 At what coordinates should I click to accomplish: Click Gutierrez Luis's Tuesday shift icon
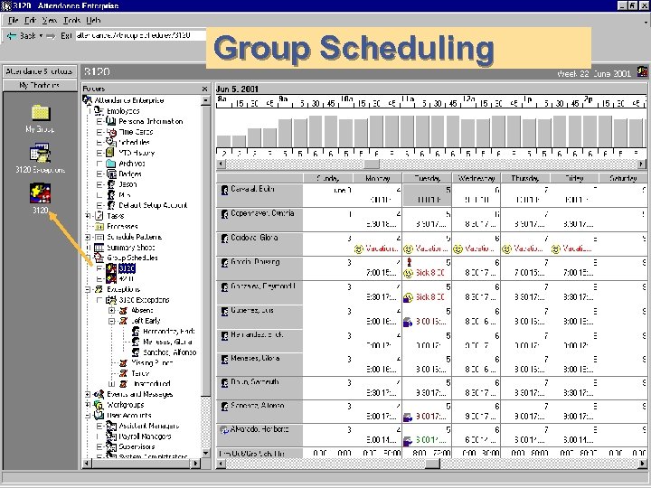[408, 322]
